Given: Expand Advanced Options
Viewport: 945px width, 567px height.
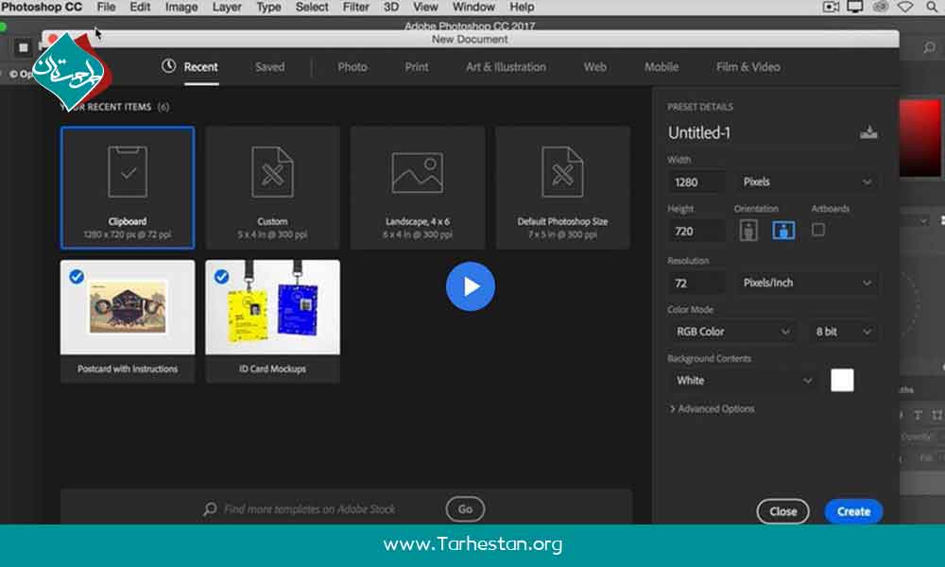Looking at the screenshot, I should point(712,408).
